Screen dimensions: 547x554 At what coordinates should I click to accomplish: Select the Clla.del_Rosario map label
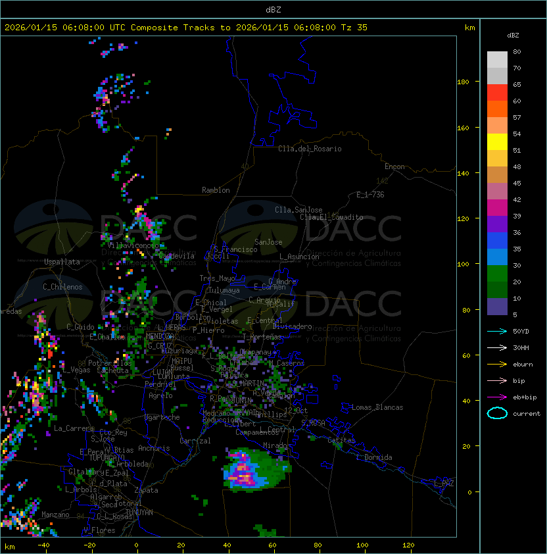pos(310,149)
